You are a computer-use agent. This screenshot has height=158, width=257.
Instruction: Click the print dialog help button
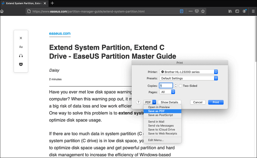(x=138, y=102)
